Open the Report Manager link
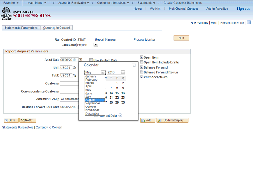This screenshot has height=189, width=253. click(x=106, y=39)
